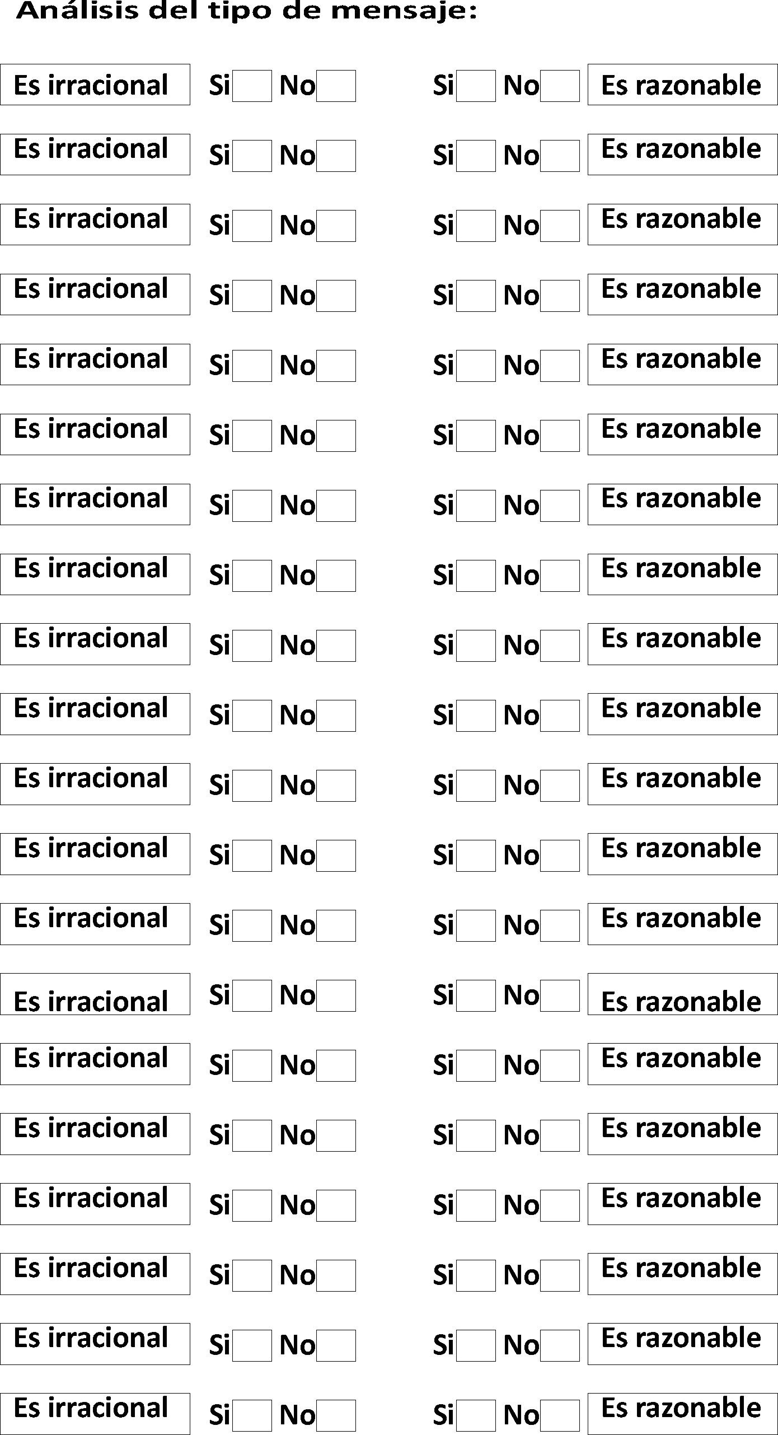Screen dimensions: 778x1435
Task: Click the Análisis del tipo de mensaje heading
Action: tap(247, 11)
